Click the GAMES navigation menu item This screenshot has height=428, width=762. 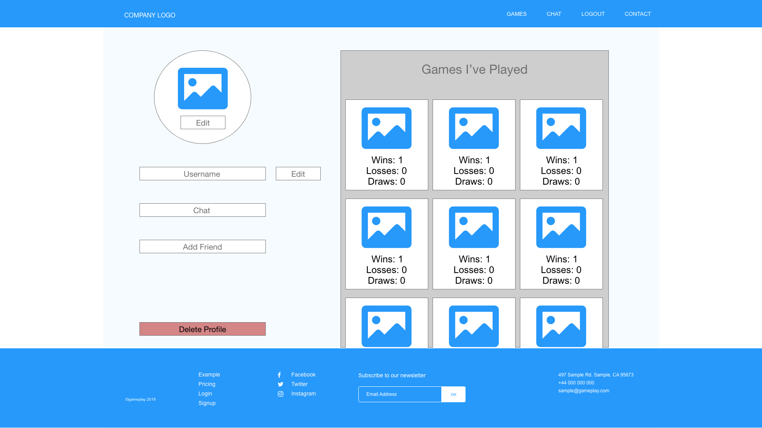click(517, 13)
